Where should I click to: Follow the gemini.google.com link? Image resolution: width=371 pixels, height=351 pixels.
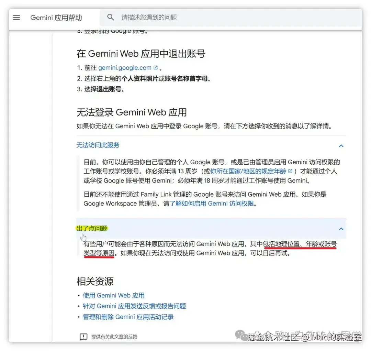point(125,68)
